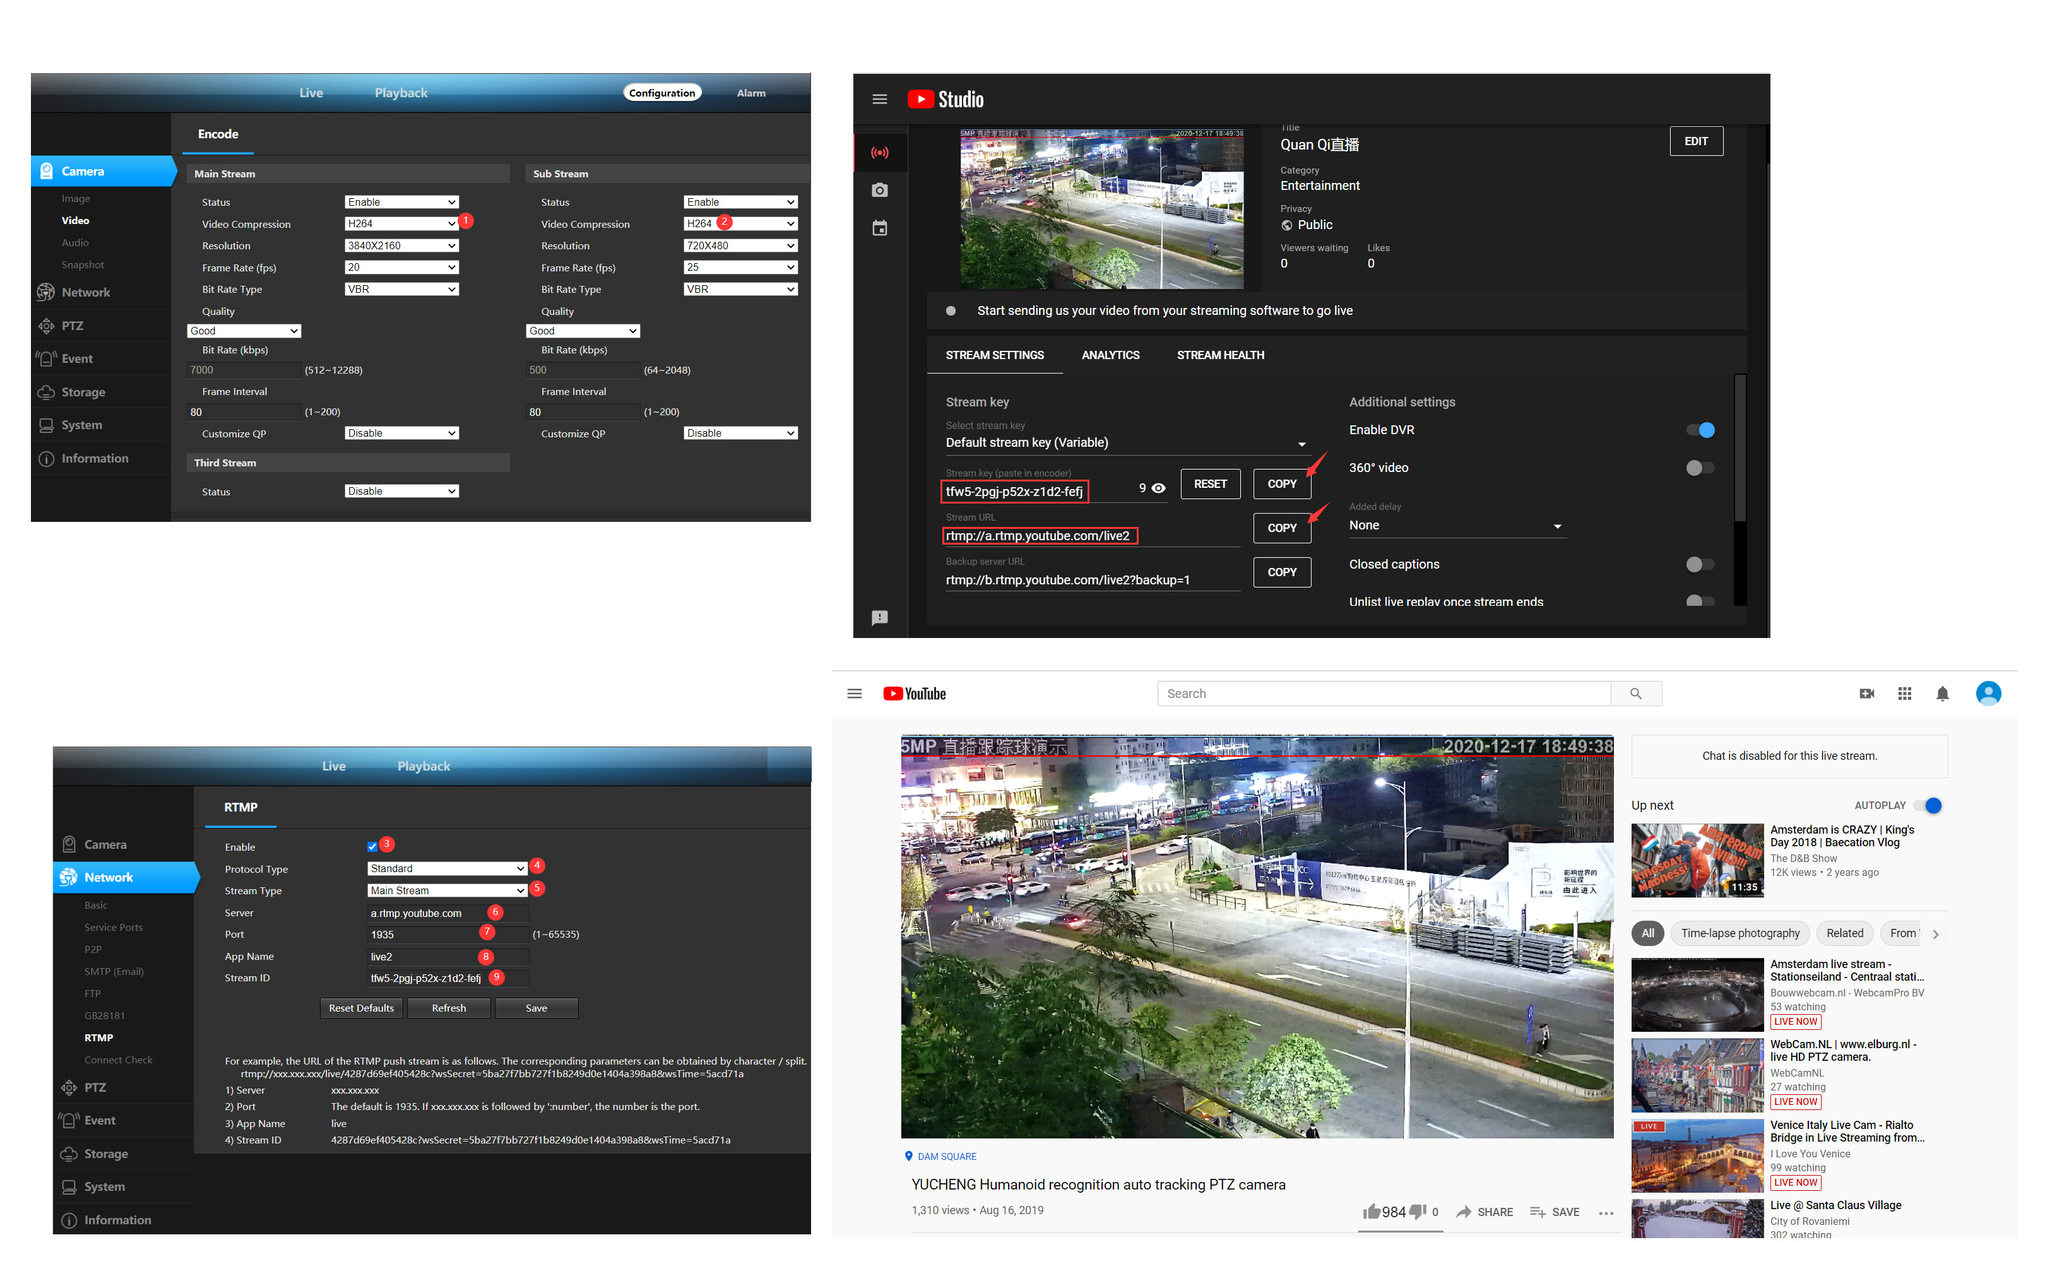Click the webcam camera icon in Studio sidebar
Screen dimensions: 2045x1276
(879, 191)
